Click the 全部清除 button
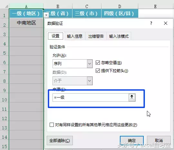Image resolution: width=174 pixels, height=150 pixels. (60, 140)
